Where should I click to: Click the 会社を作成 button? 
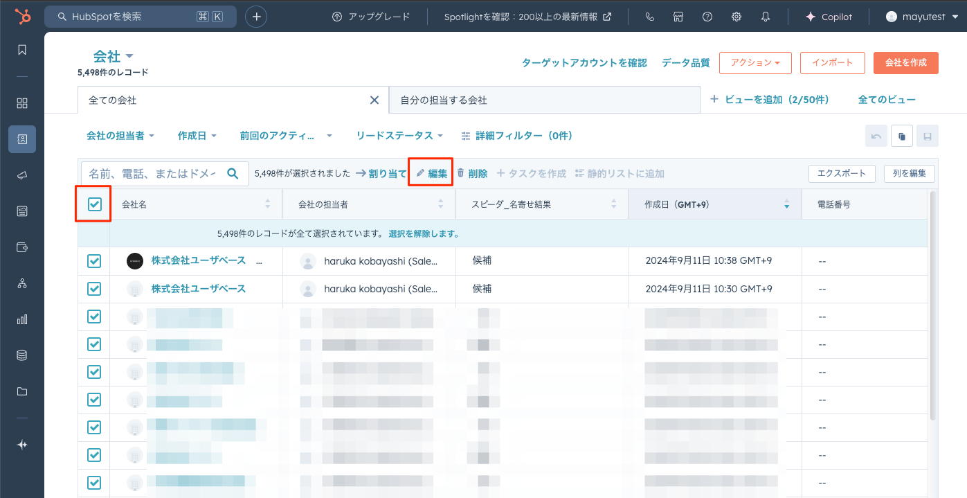[905, 62]
